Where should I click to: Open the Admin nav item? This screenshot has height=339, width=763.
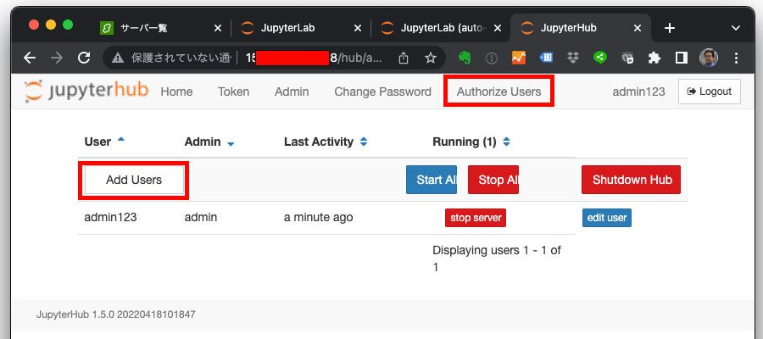(292, 92)
